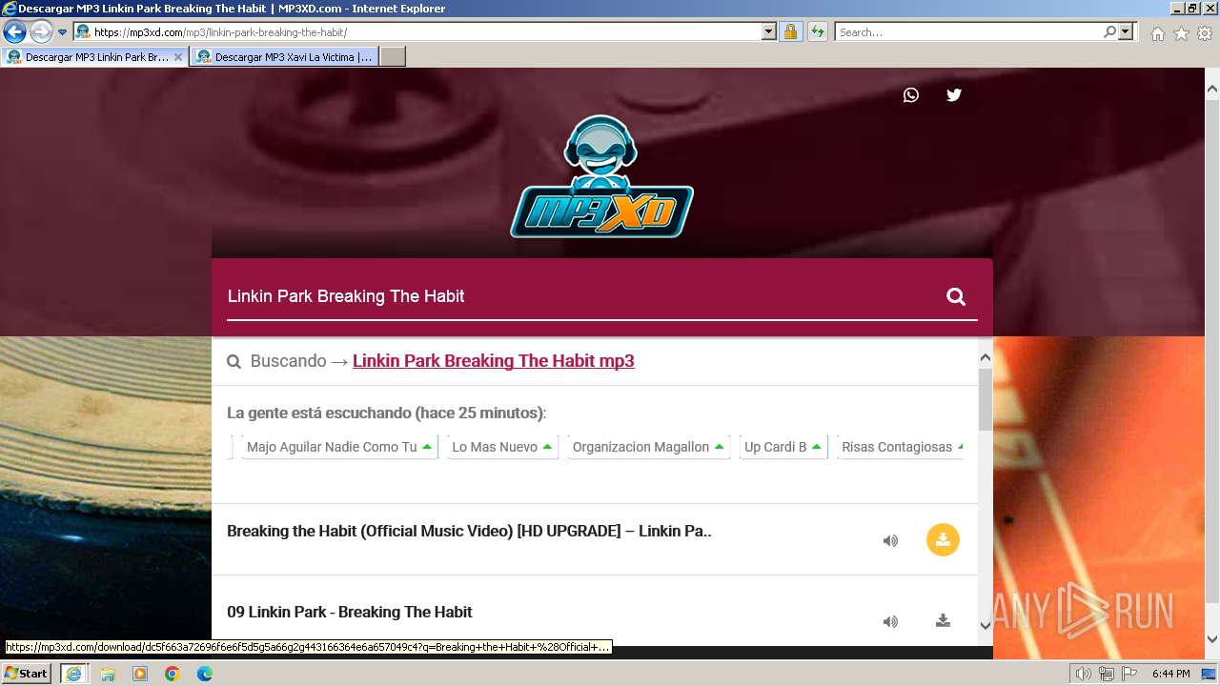Download 09 Linkin Park Breaking The Habit
The image size is (1220, 686).
(943, 621)
